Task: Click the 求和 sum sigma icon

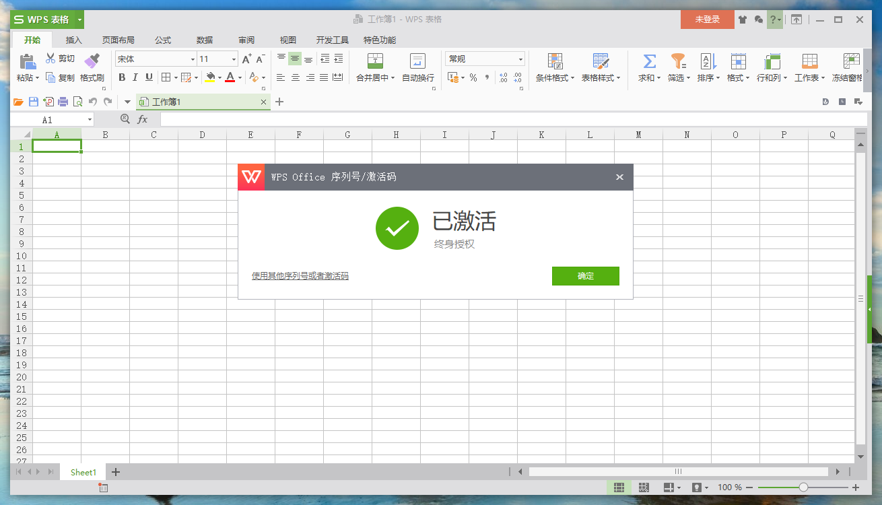Action: (649, 61)
